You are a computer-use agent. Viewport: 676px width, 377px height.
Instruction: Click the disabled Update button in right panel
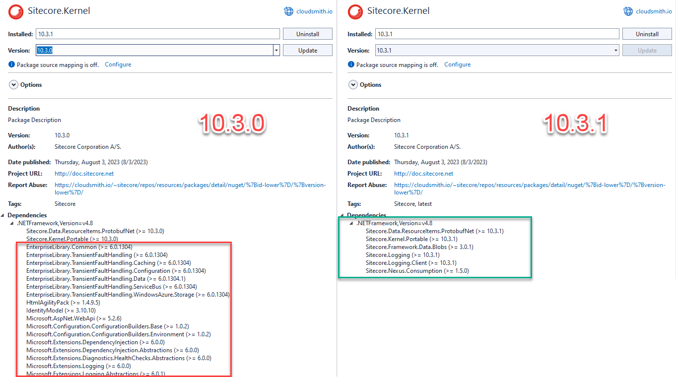point(647,50)
